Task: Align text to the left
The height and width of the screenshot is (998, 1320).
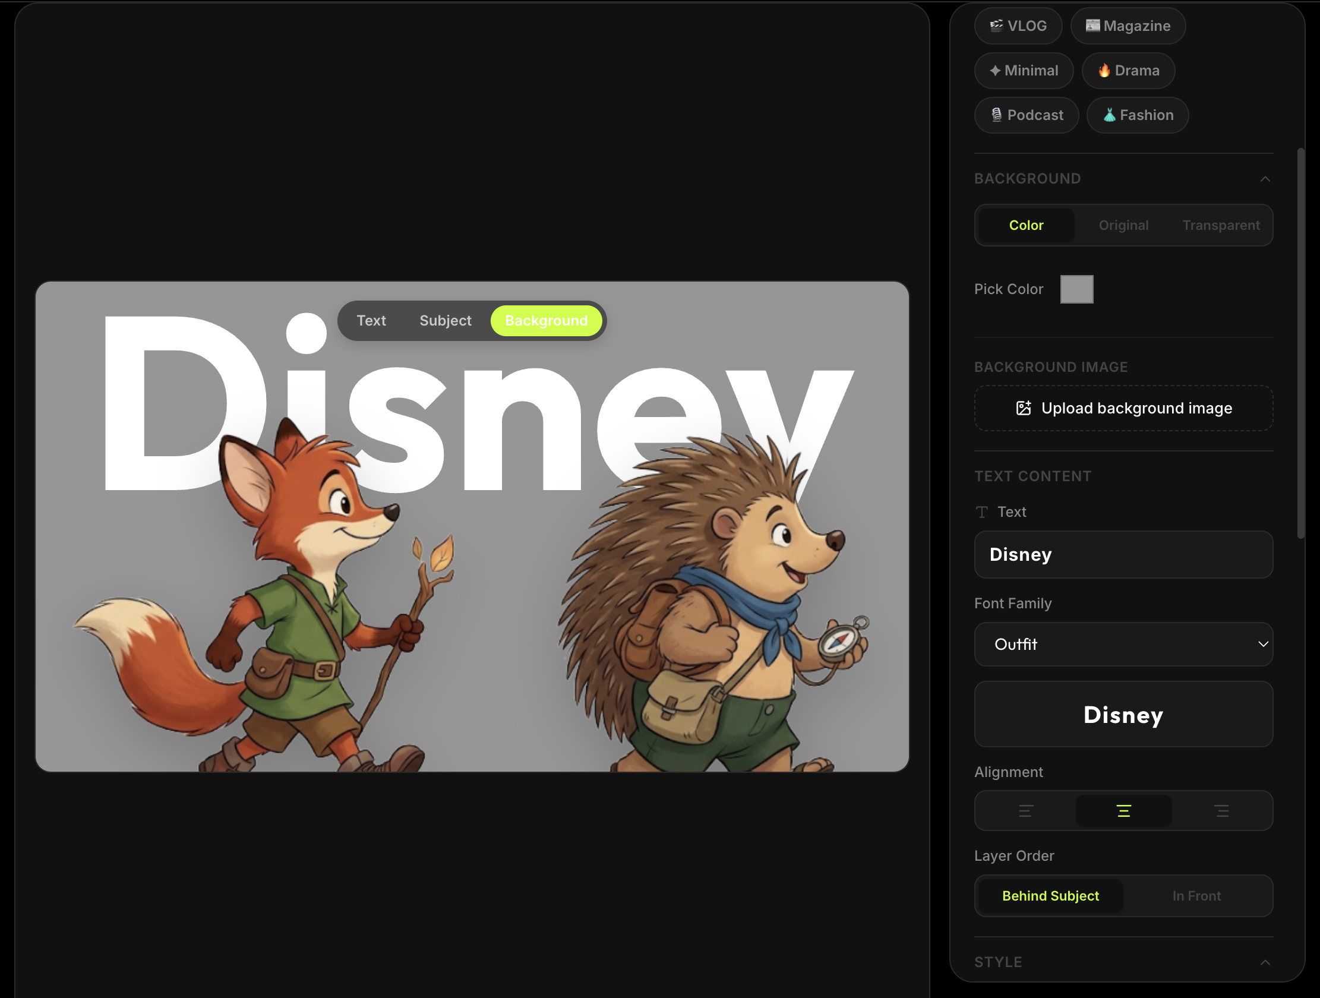Action: pyautogui.click(x=1026, y=810)
